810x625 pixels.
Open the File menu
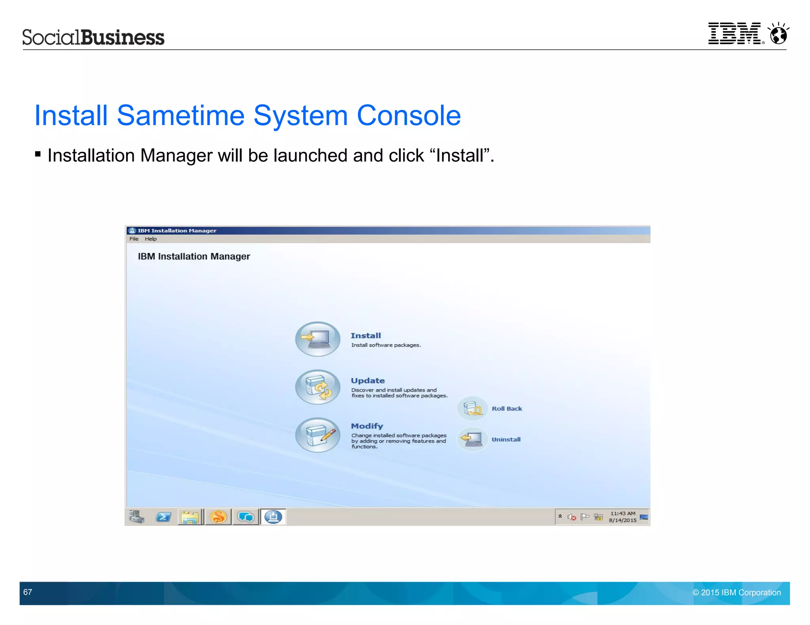(x=134, y=239)
